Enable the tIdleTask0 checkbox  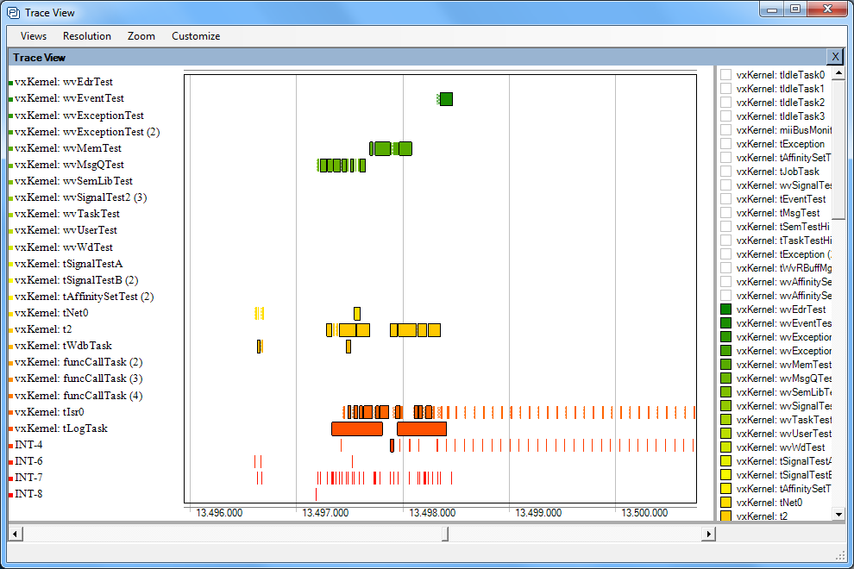tap(725, 75)
